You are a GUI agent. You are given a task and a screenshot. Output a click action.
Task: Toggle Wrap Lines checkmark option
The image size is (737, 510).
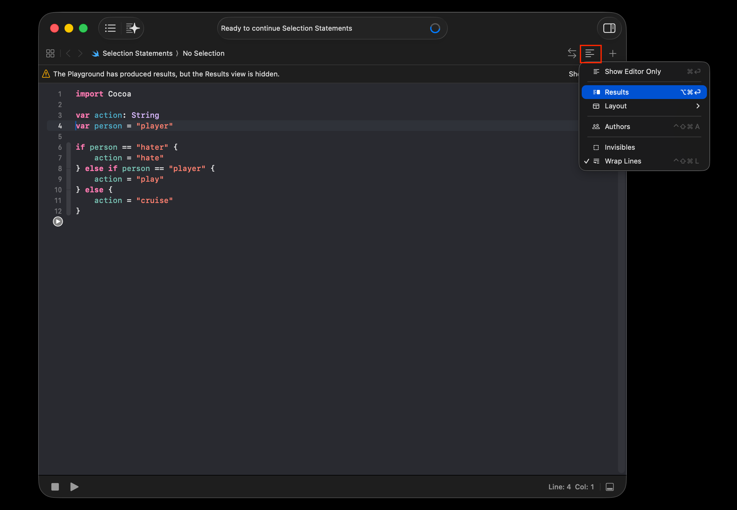click(x=623, y=161)
